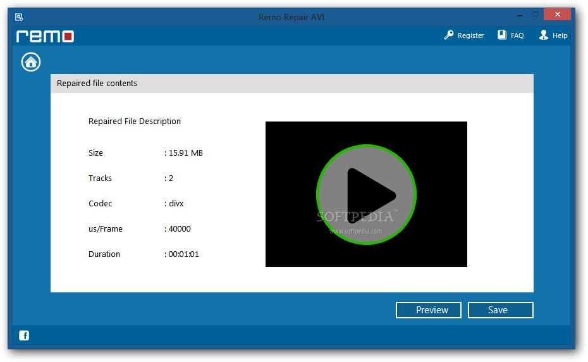Open the Register link
Viewport: 588px width, 362px height.
click(x=470, y=35)
